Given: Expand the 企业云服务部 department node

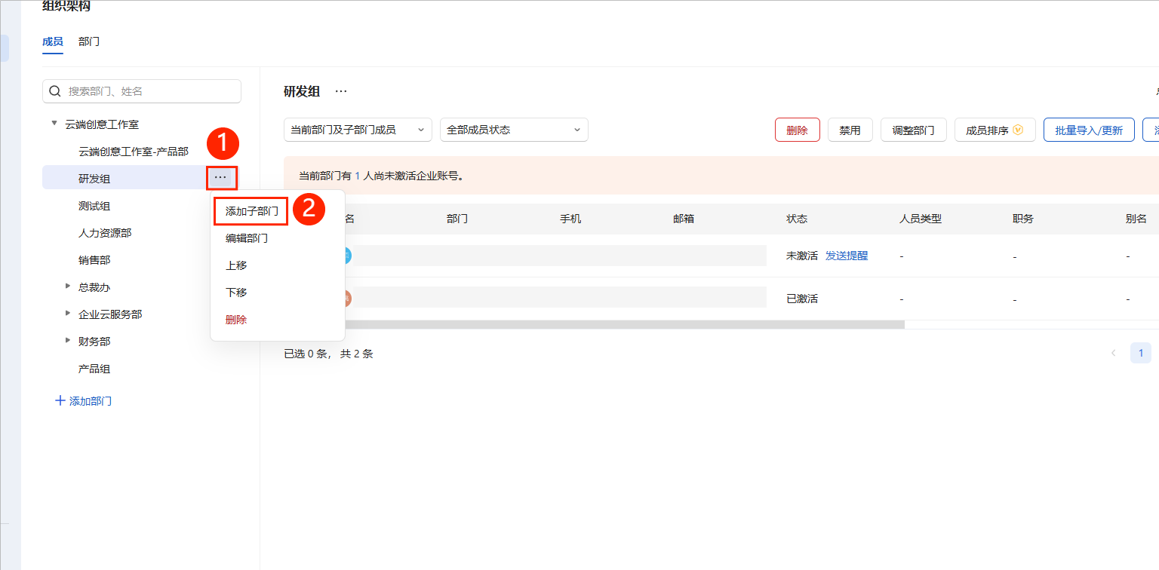Looking at the screenshot, I should (68, 314).
